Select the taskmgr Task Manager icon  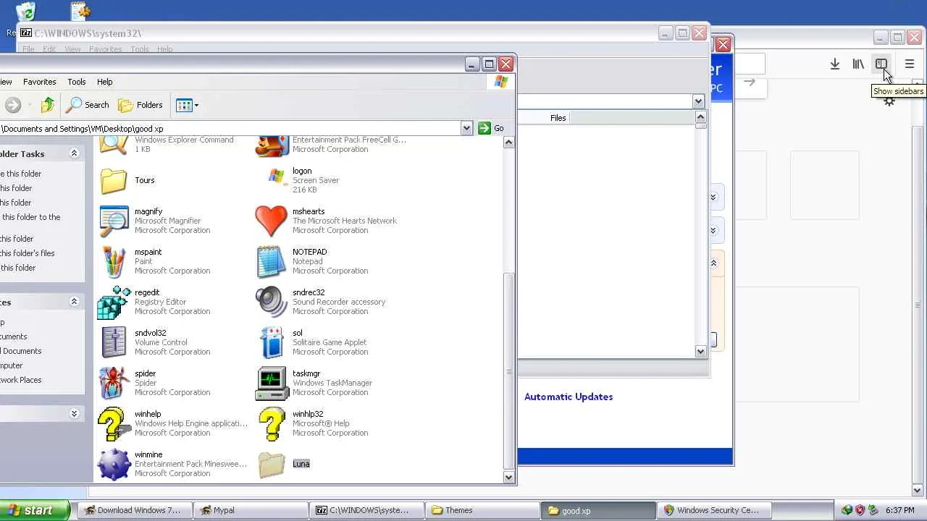(272, 384)
